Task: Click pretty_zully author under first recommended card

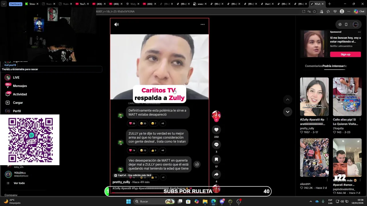Action: point(307,128)
